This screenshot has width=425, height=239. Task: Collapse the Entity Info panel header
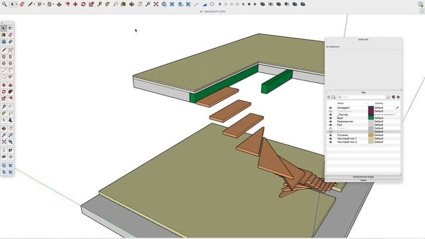[363, 40]
